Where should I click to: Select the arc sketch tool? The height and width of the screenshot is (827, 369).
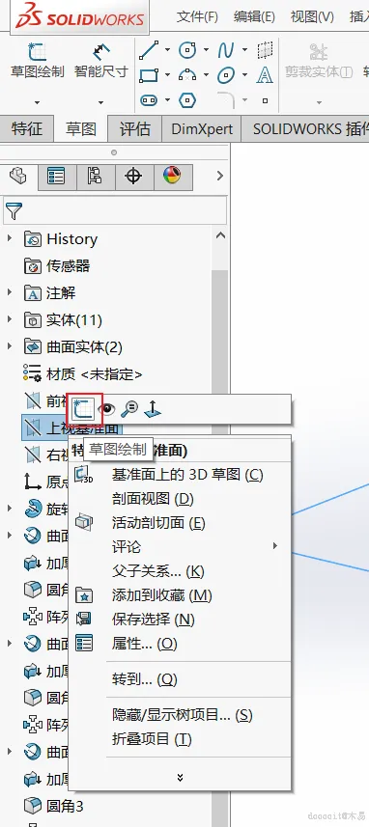[187, 75]
